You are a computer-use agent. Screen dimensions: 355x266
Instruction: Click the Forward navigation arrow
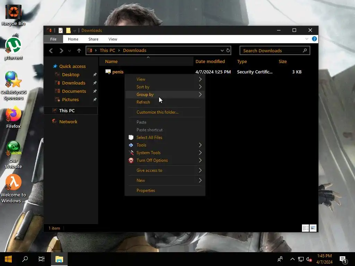61,51
